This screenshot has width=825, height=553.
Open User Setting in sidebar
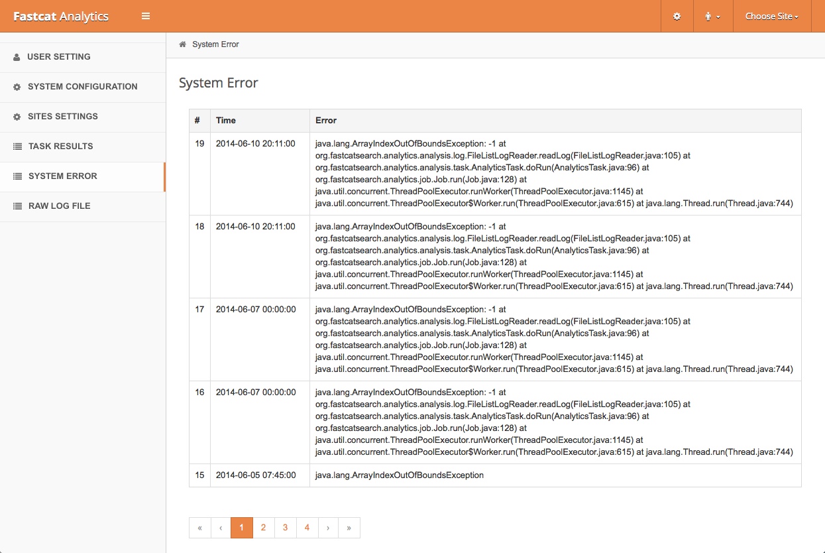point(82,57)
